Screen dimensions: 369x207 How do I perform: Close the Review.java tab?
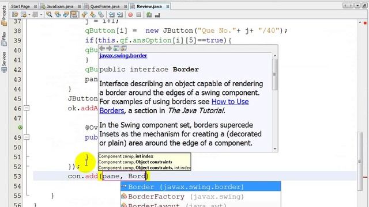[x=168, y=6]
